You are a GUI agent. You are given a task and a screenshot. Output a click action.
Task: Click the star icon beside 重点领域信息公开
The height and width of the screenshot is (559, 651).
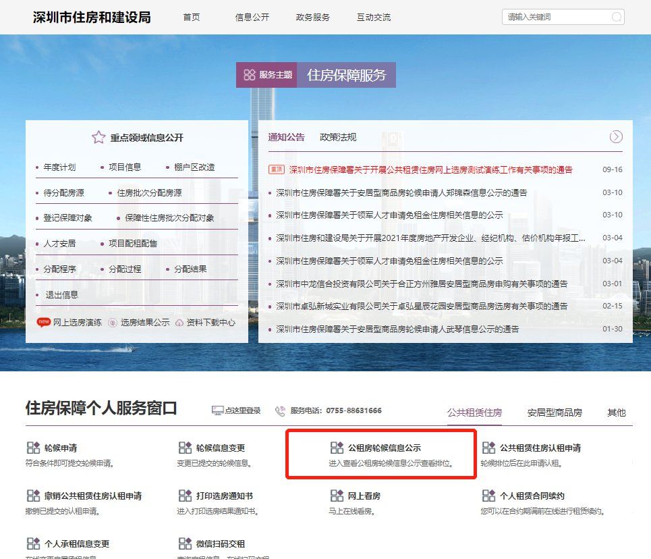[98, 137]
